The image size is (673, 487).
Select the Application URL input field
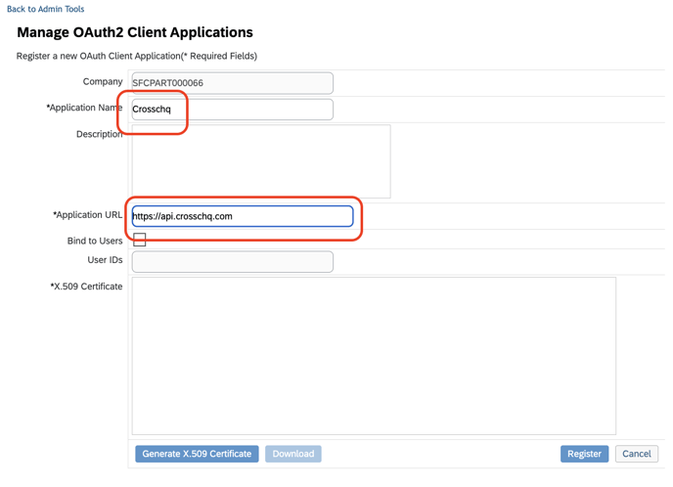(243, 216)
